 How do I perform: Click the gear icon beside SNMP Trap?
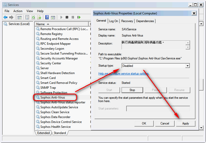(x=38, y=87)
